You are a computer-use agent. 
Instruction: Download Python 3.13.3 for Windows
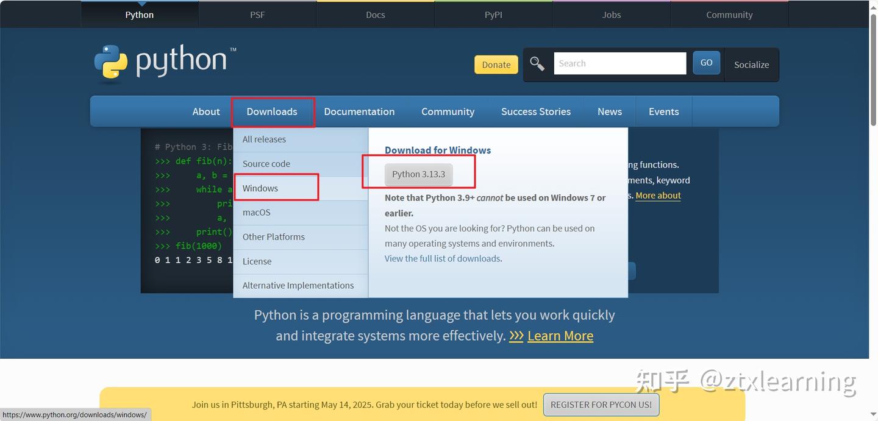418,174
